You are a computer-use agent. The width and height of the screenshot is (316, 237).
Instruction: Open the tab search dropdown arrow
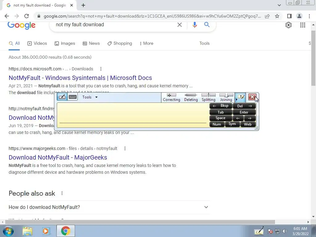(x=279, y=5)
